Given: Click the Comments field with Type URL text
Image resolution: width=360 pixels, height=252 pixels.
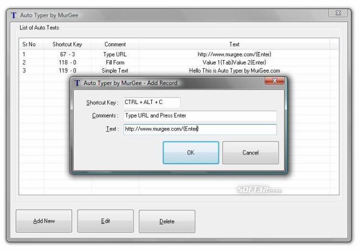Looking at the screenshot, I should pos(200,115).
